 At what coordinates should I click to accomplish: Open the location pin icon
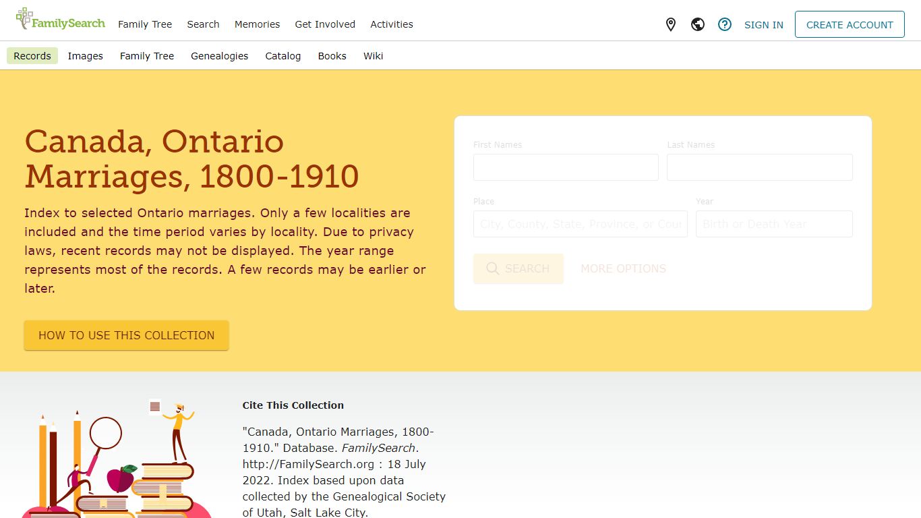[x=671, y=25]
